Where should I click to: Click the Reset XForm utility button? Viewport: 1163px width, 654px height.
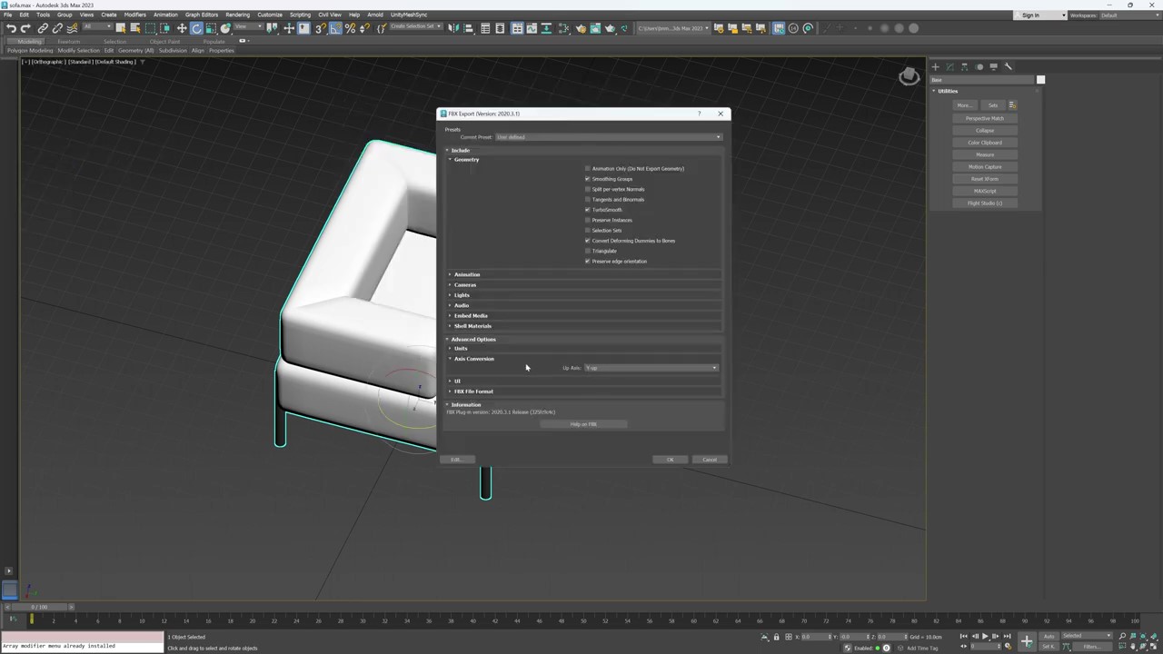985,179
